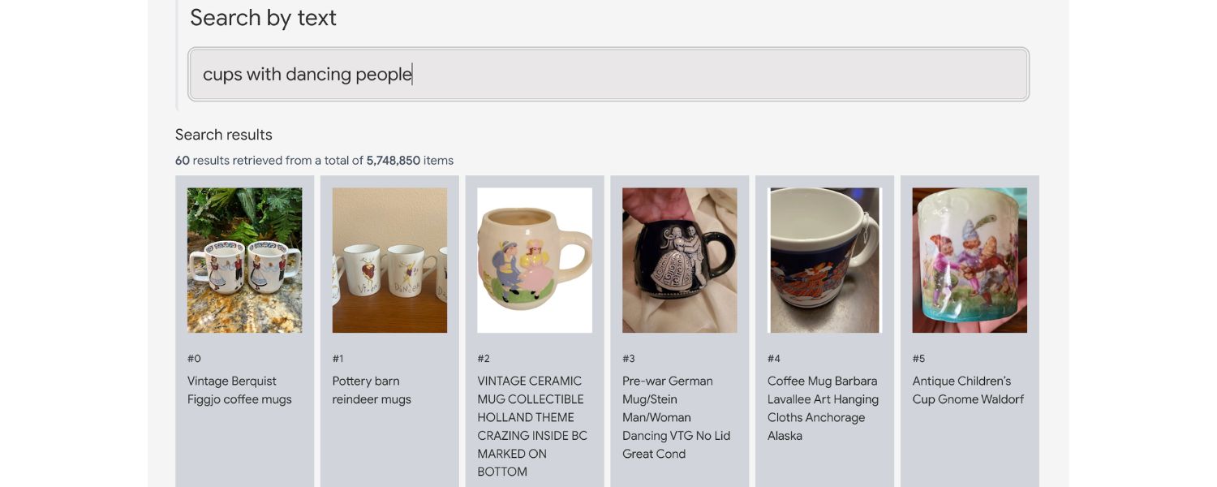Select the #5 rank label
Viewport: 1217px width, 487px height.
(x=918, y=359)
